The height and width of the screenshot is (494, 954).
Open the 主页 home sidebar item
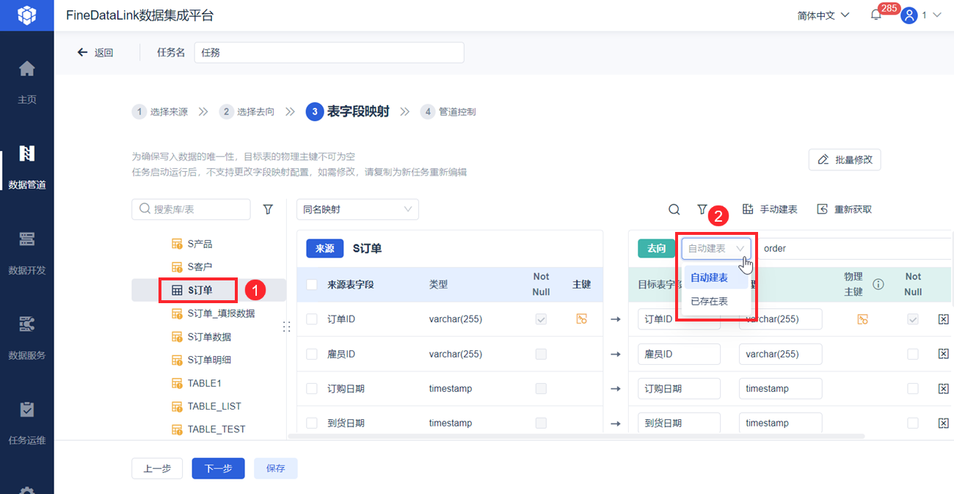(x=26, y=82)
